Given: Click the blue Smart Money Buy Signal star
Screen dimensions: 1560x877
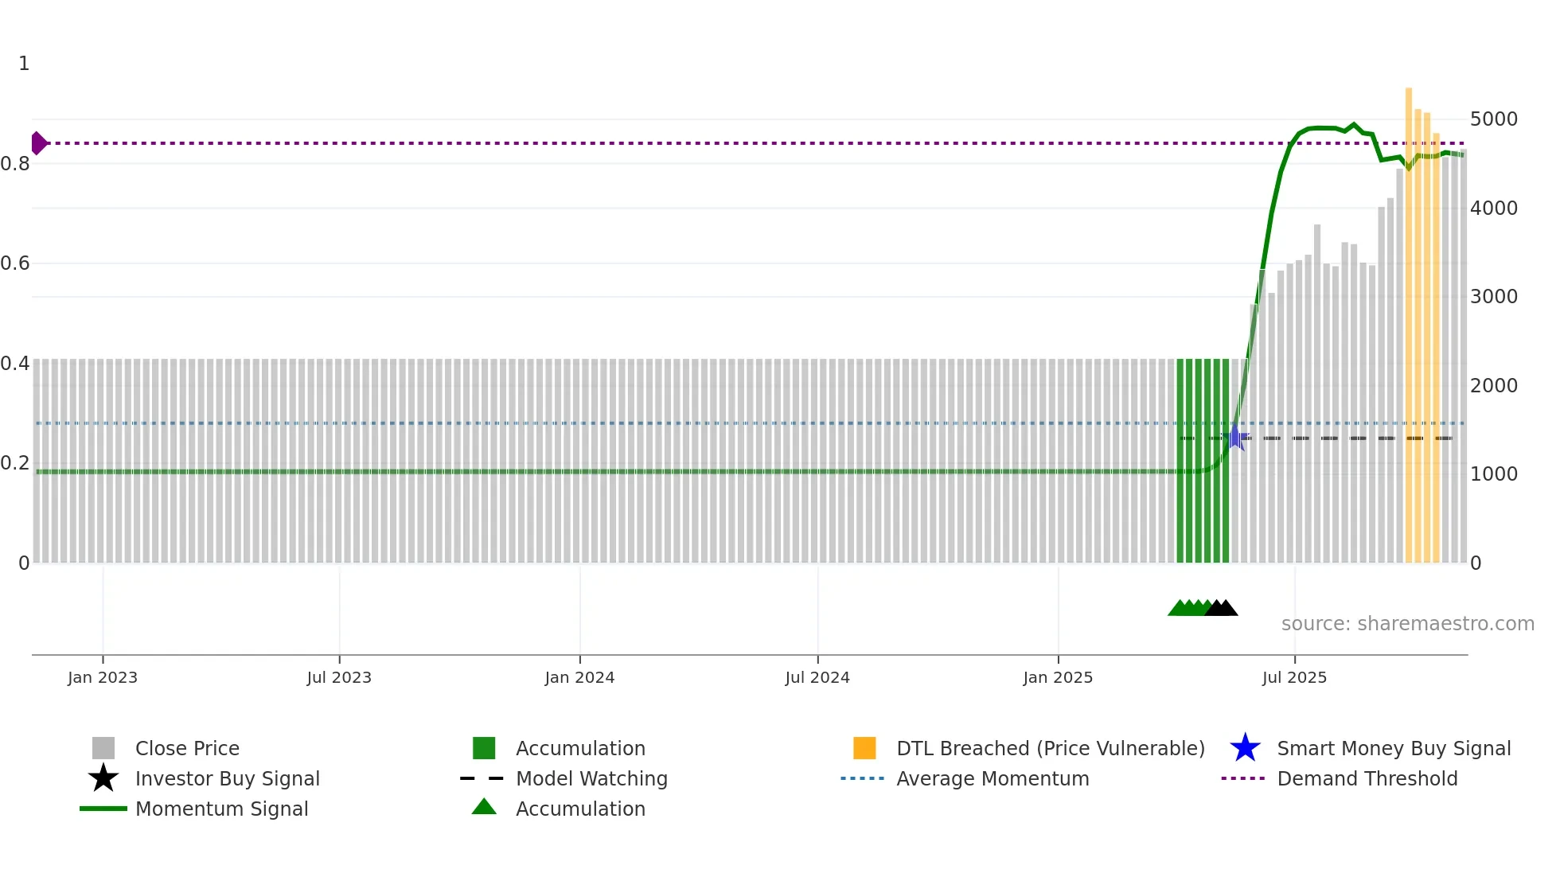Looking at the screenshot, I should point(1245,748).
